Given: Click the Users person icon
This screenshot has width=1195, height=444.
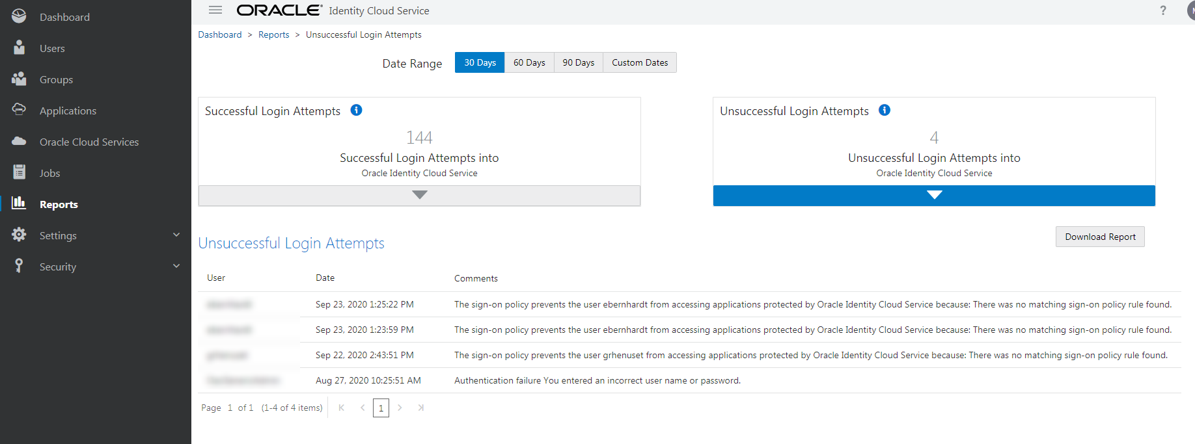Looking at the screenshot, I should click(19, 47).
